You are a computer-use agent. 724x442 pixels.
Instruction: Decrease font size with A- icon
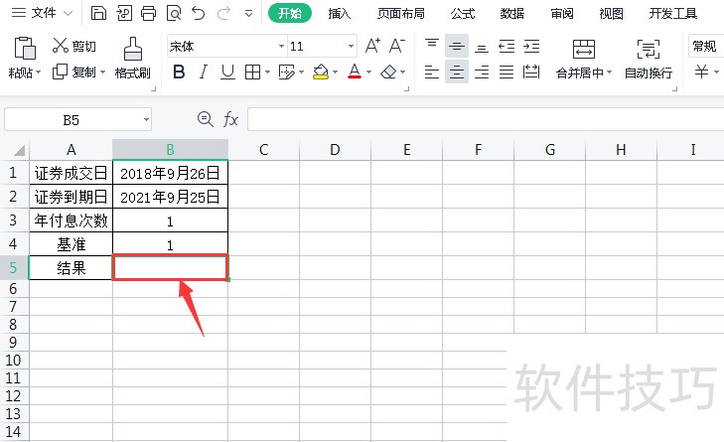(397, 46)
